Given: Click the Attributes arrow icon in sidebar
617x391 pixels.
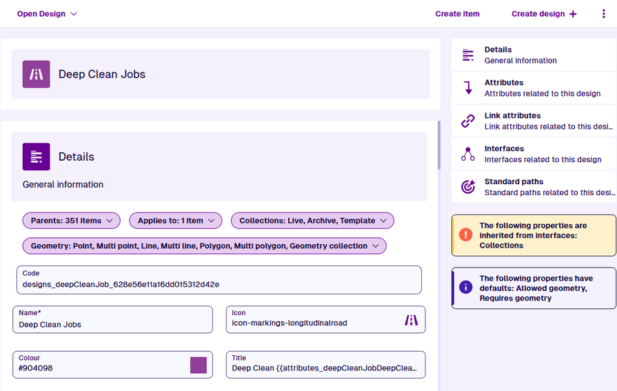Looking at the screenshot, I should (468, 88).
